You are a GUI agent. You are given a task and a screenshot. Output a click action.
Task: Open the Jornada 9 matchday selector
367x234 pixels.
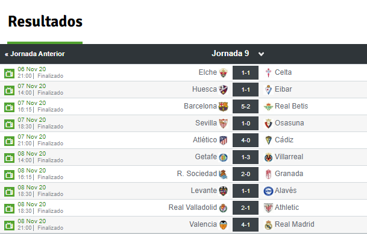[x=230, y=54]
